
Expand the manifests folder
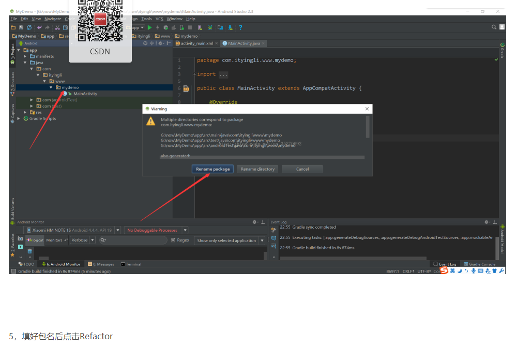(25, 56)
